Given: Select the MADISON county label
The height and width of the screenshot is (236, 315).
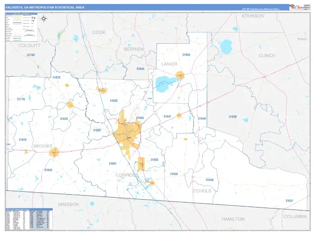Looking at the screenshot, I should [68, 205].
